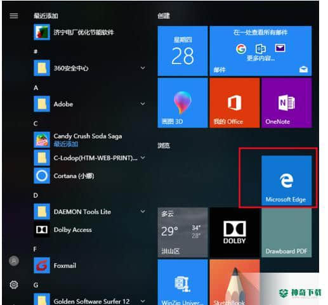Click the C-Lodop folder icon

coord(42,158)
